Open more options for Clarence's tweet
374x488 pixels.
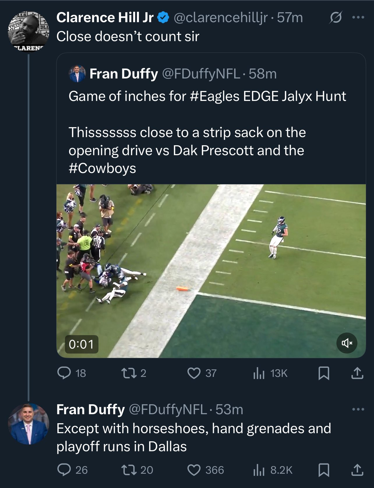coord(358,18)
